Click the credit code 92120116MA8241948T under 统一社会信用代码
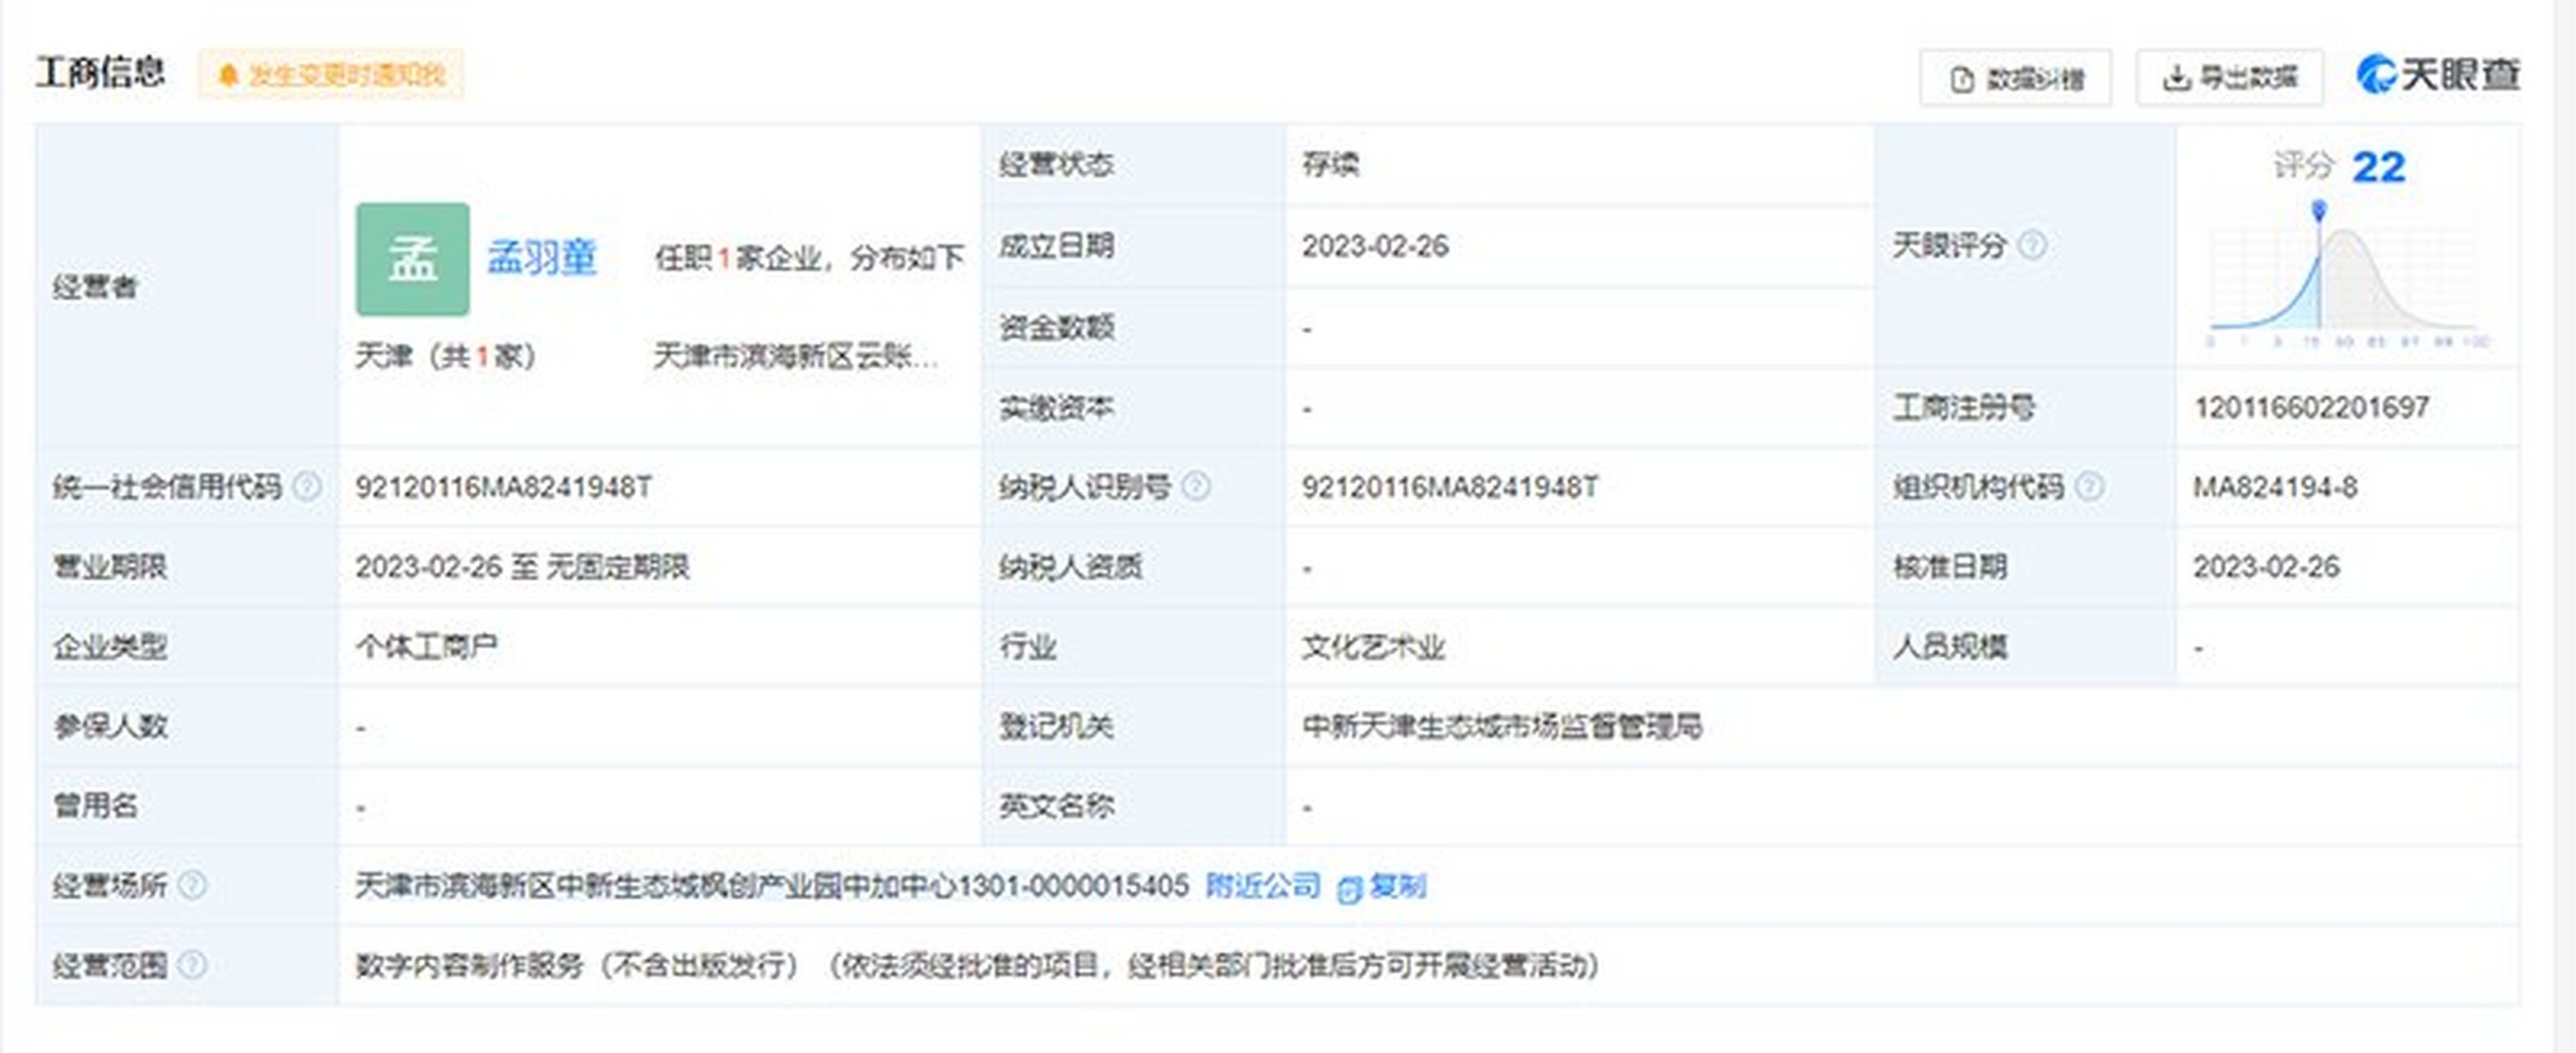 (504, 487)
